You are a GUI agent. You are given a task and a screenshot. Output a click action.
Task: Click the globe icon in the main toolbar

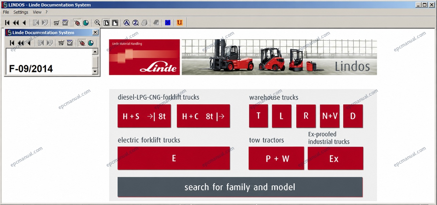[86, 23]
